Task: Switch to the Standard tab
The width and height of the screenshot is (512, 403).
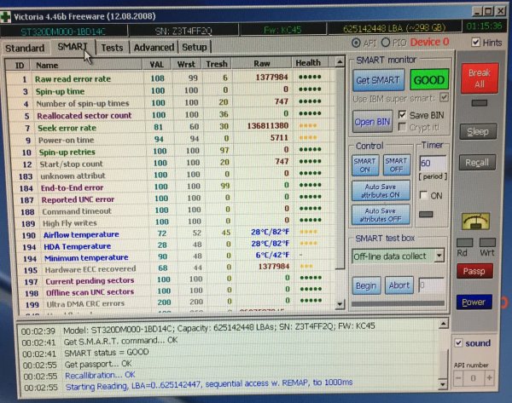Action: [x=25, y=49]
